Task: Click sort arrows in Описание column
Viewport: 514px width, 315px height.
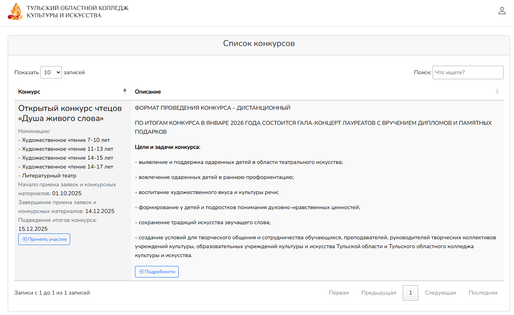Action: point(497,92)
